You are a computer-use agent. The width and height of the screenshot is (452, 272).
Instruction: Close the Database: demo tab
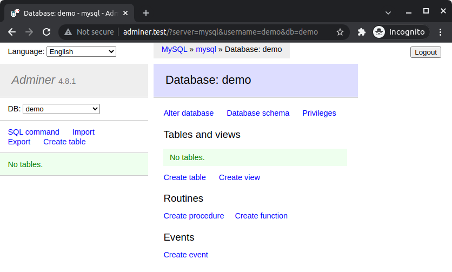pyautogui.click(x=125, y=14)
